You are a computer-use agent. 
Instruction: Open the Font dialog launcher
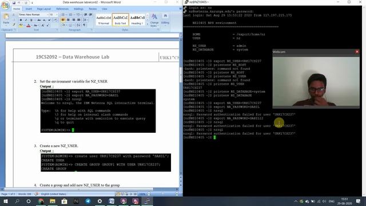[x=57, y=30]
